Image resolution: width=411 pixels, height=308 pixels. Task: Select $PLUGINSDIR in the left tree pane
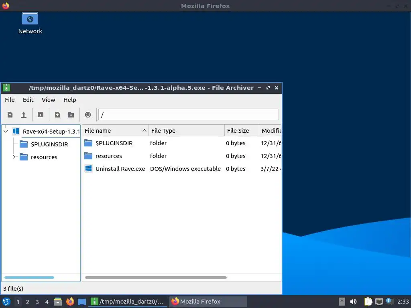tap(49, 144)
